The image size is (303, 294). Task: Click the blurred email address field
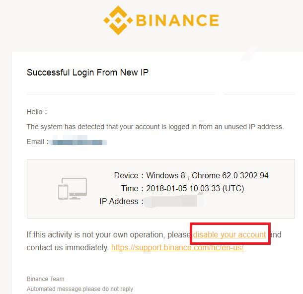point(78,142)
